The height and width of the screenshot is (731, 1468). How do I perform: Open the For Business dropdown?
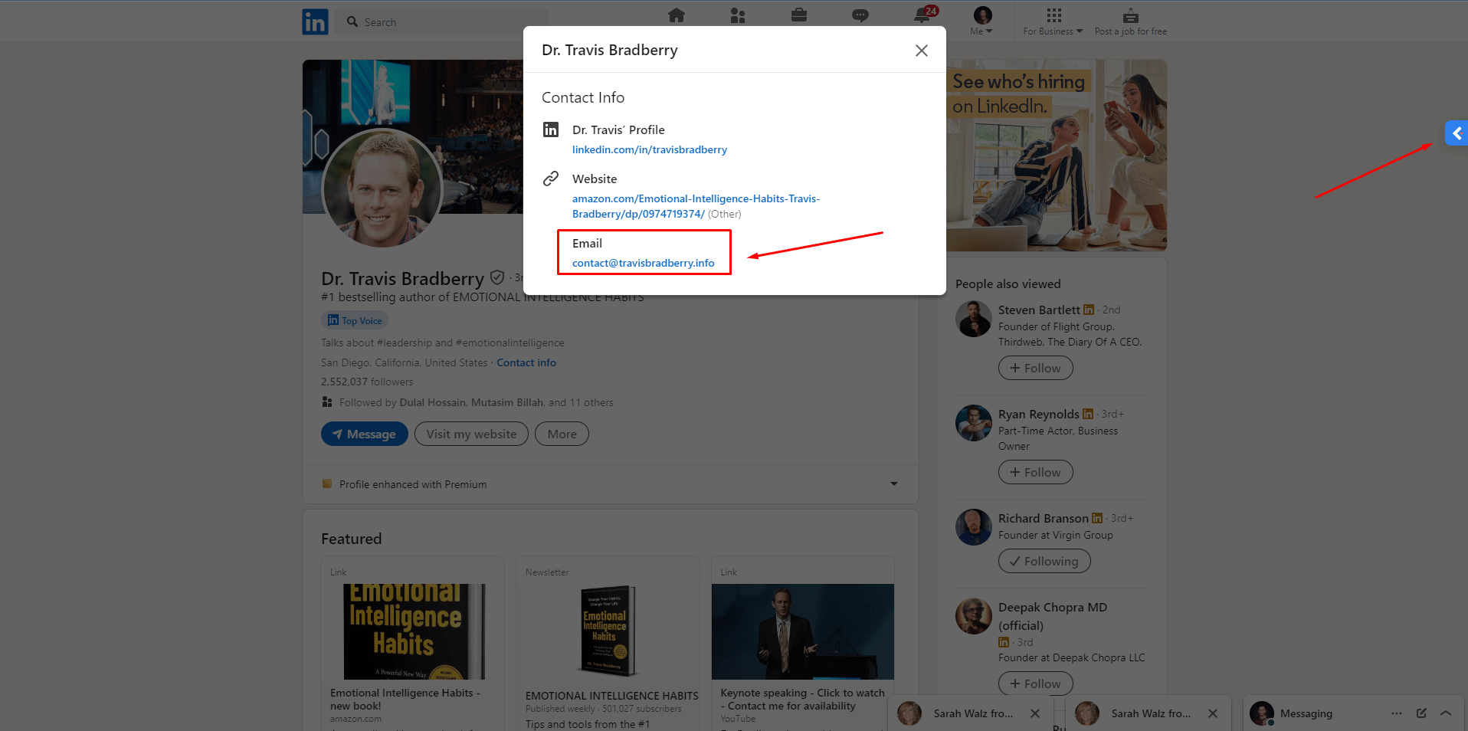(x=1052, y=21)
